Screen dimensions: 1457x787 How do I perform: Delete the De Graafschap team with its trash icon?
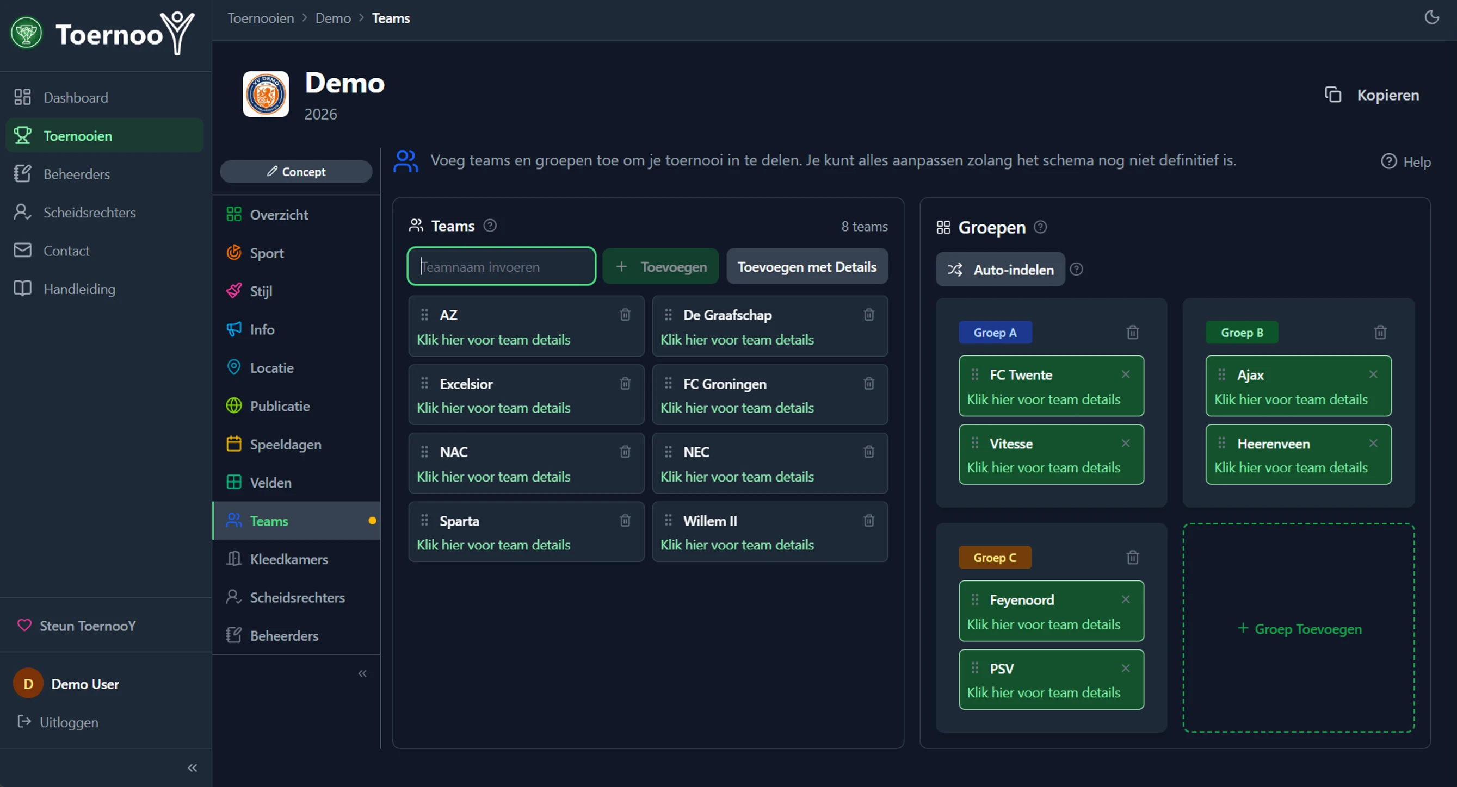[869, 315]
